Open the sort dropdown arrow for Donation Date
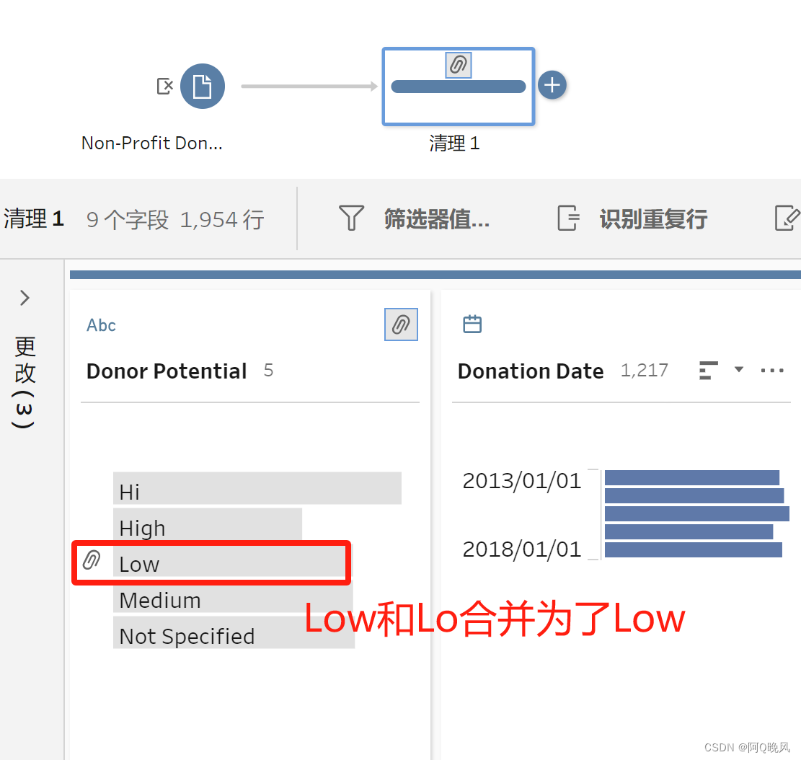 739,369
